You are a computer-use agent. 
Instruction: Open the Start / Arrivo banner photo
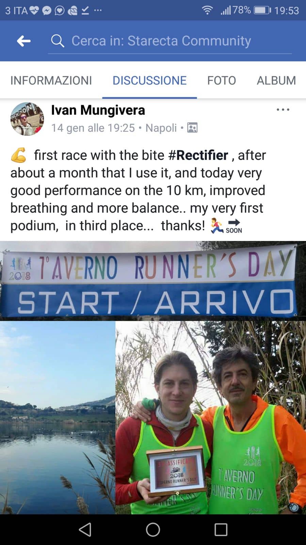click(x=153, y=281)
